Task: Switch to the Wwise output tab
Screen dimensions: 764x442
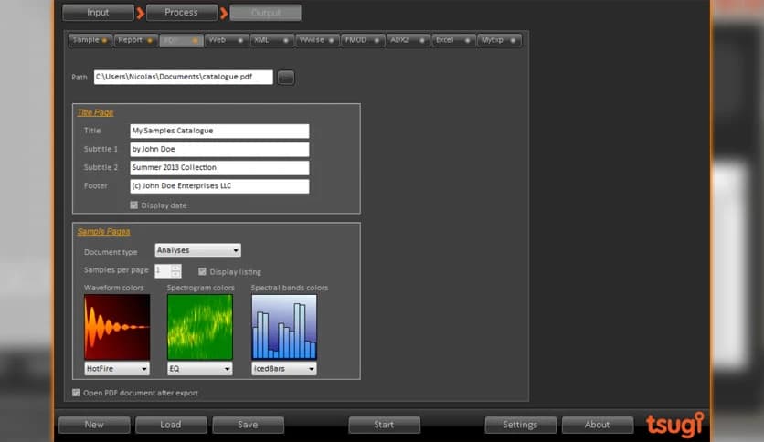Action: tap(317, 40)
